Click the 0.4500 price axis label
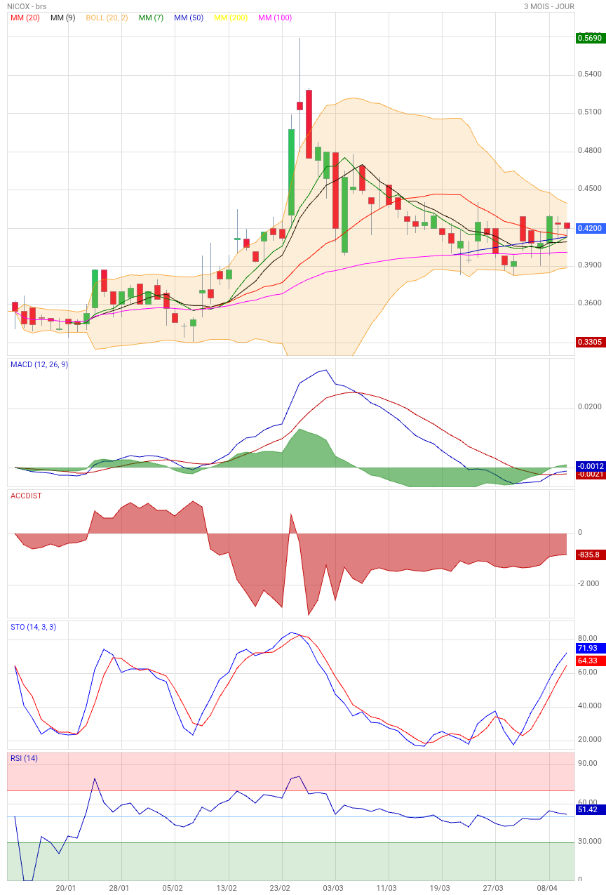 point(591,188)
